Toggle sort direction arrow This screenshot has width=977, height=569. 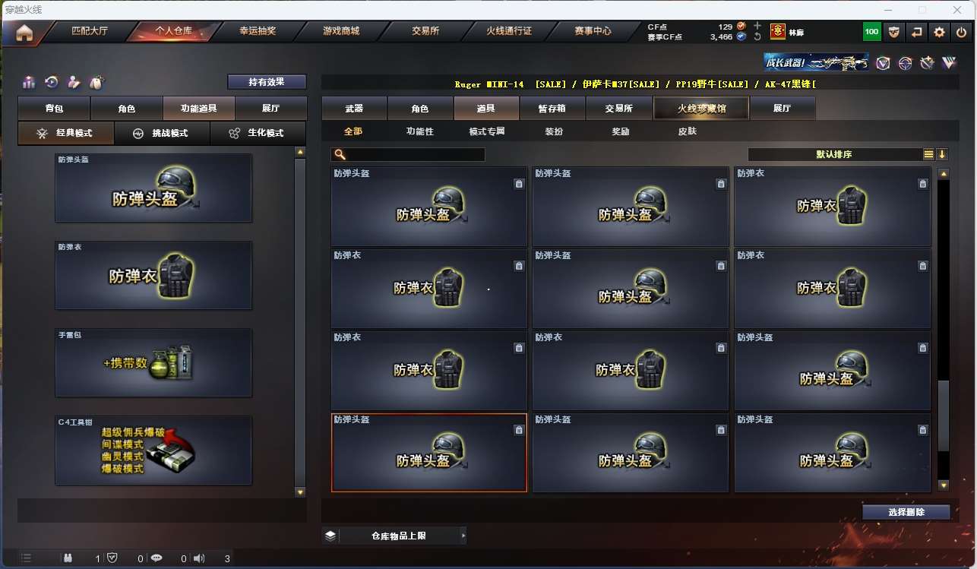click(942, 154)
